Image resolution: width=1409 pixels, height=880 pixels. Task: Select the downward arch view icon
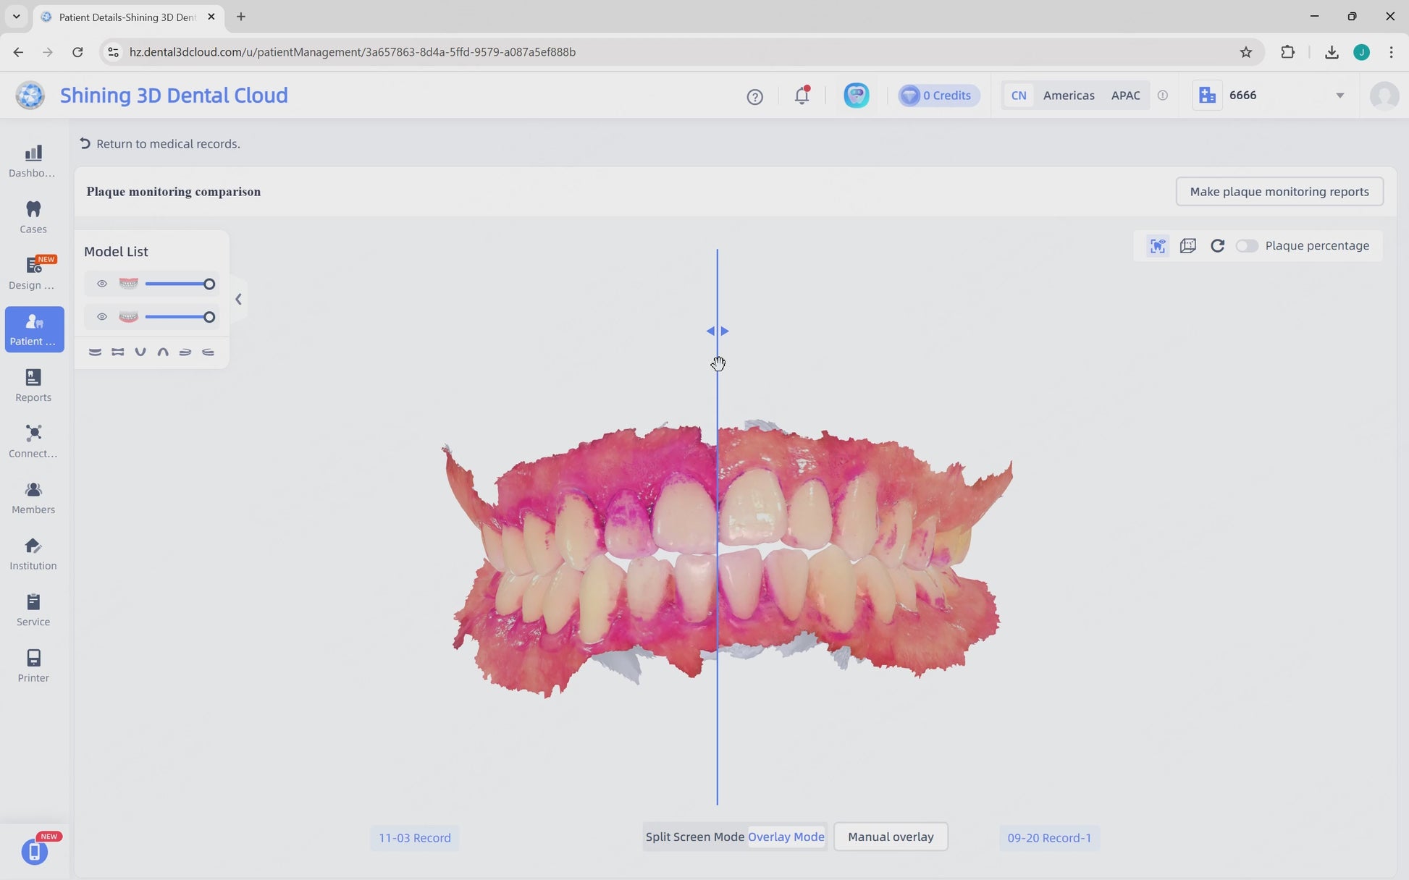click(140, 352)
